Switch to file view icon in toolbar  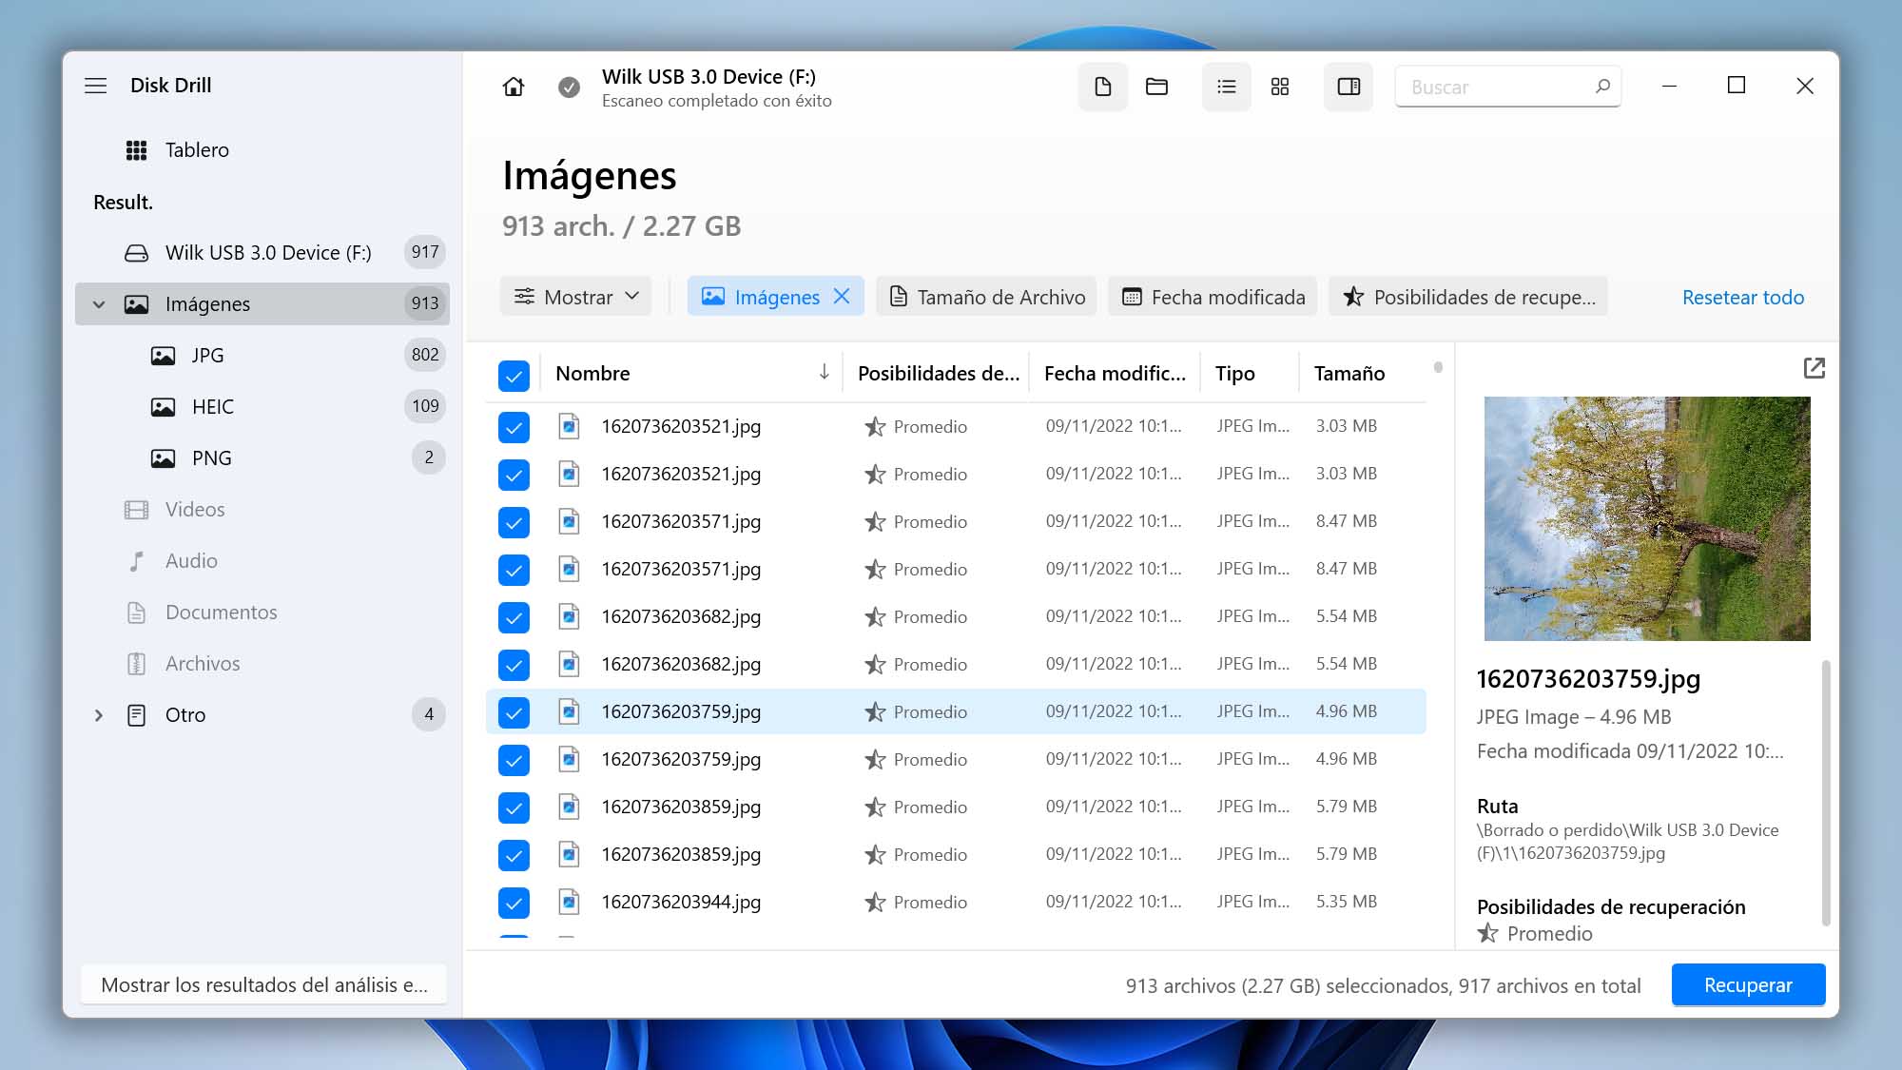pyautogui.click(x=1103, y=87)
